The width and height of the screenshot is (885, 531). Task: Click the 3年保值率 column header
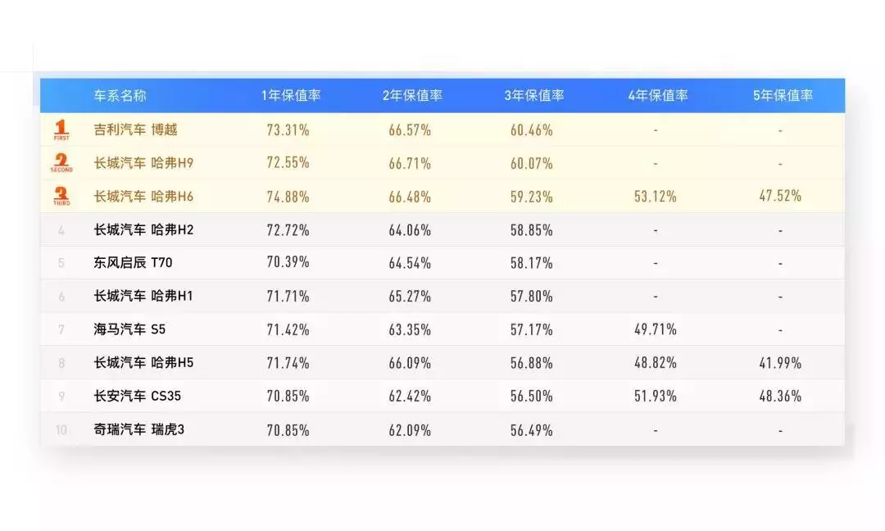tap(534, 95)
